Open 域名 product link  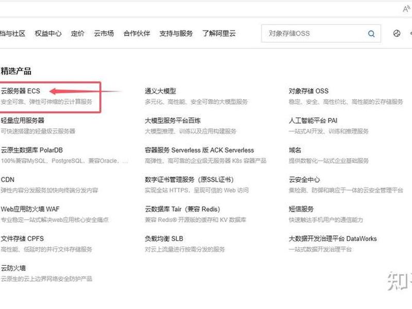coord(295,150)
